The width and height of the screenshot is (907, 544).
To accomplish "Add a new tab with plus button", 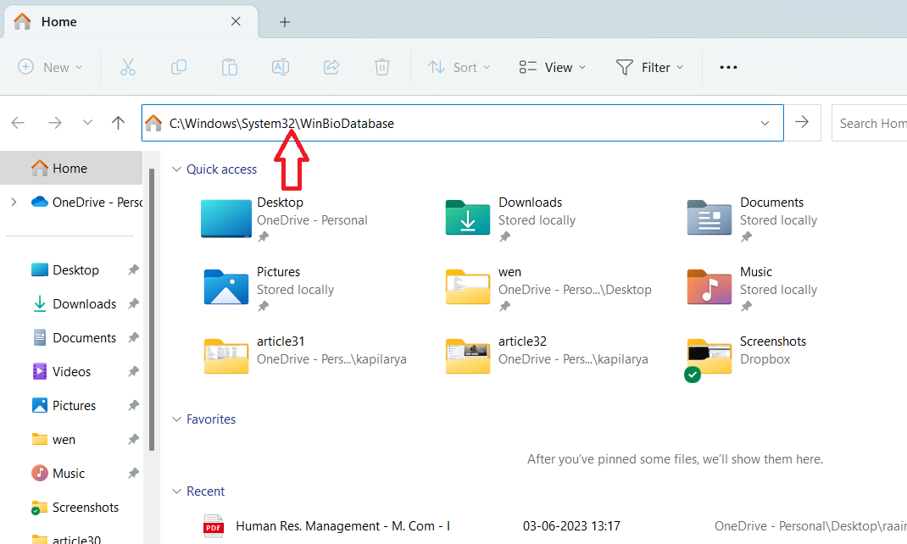I will (x=285, y=22).
